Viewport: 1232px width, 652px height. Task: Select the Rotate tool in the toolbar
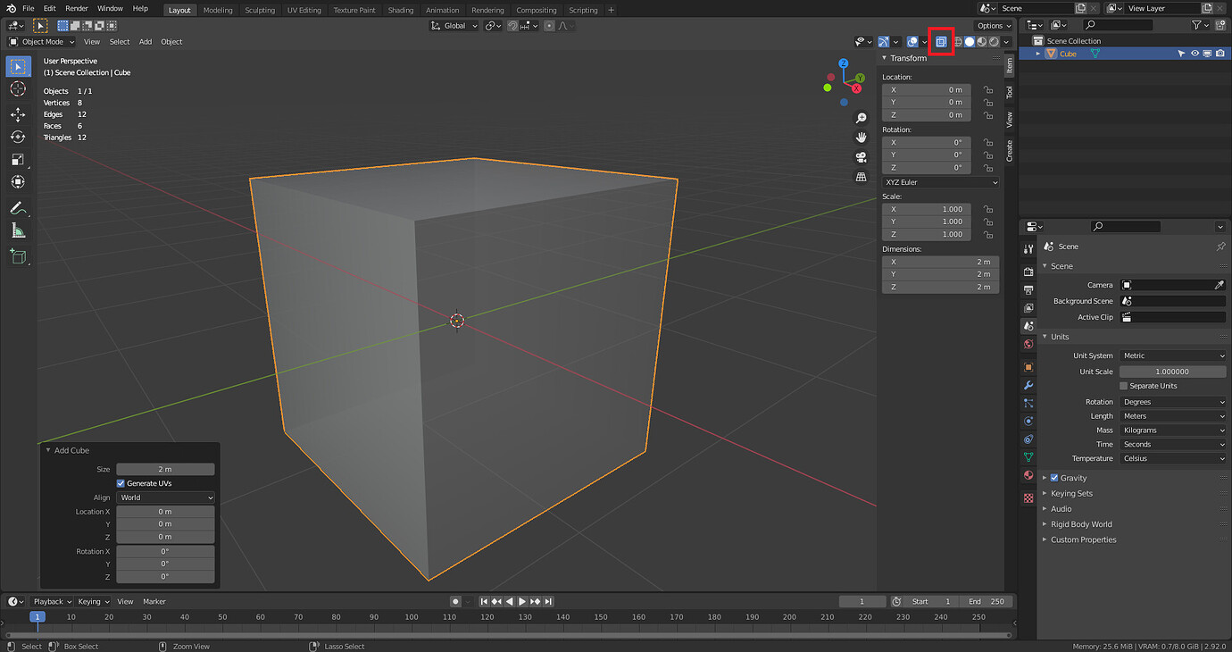(18, 137)
